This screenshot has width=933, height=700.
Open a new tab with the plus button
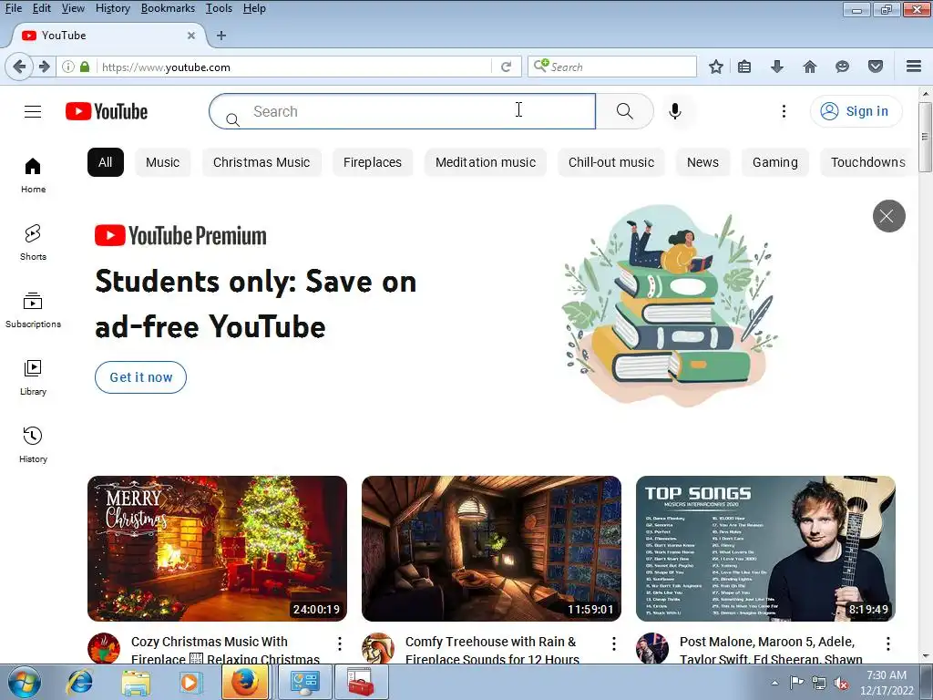[x=220, y=36]
